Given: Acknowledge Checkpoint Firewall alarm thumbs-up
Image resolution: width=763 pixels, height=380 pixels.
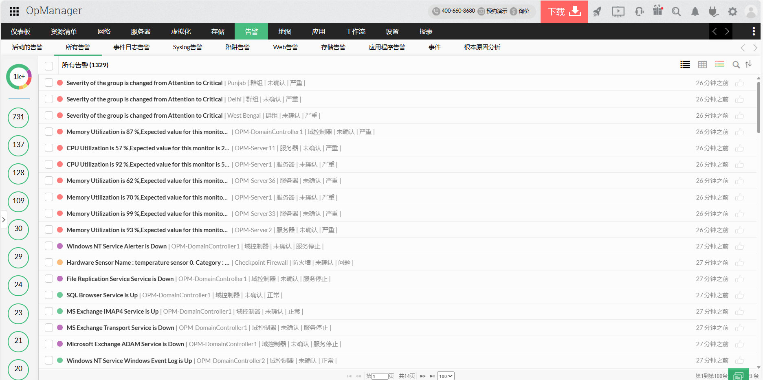Looking at the screenshot, I should 739,263.
